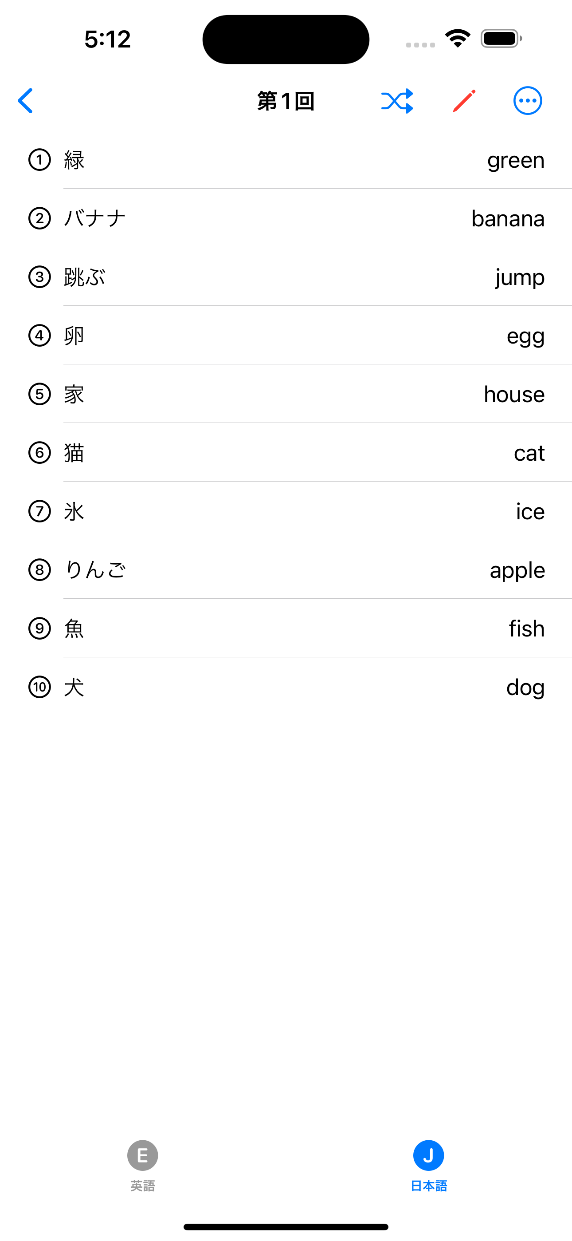Select the 緑 green word row
Image resolution: width=572 pixels, height=1241 pixels.
coord(286,160)
